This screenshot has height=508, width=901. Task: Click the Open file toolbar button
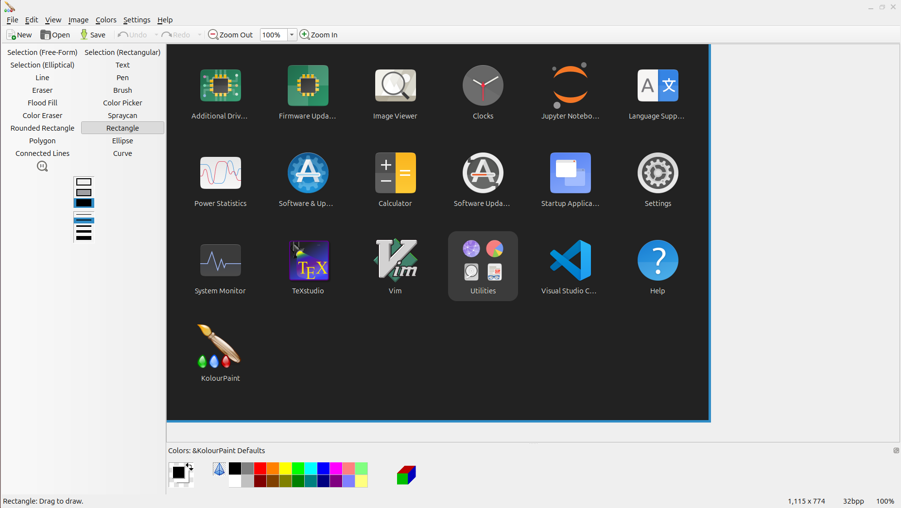(55, 35)
